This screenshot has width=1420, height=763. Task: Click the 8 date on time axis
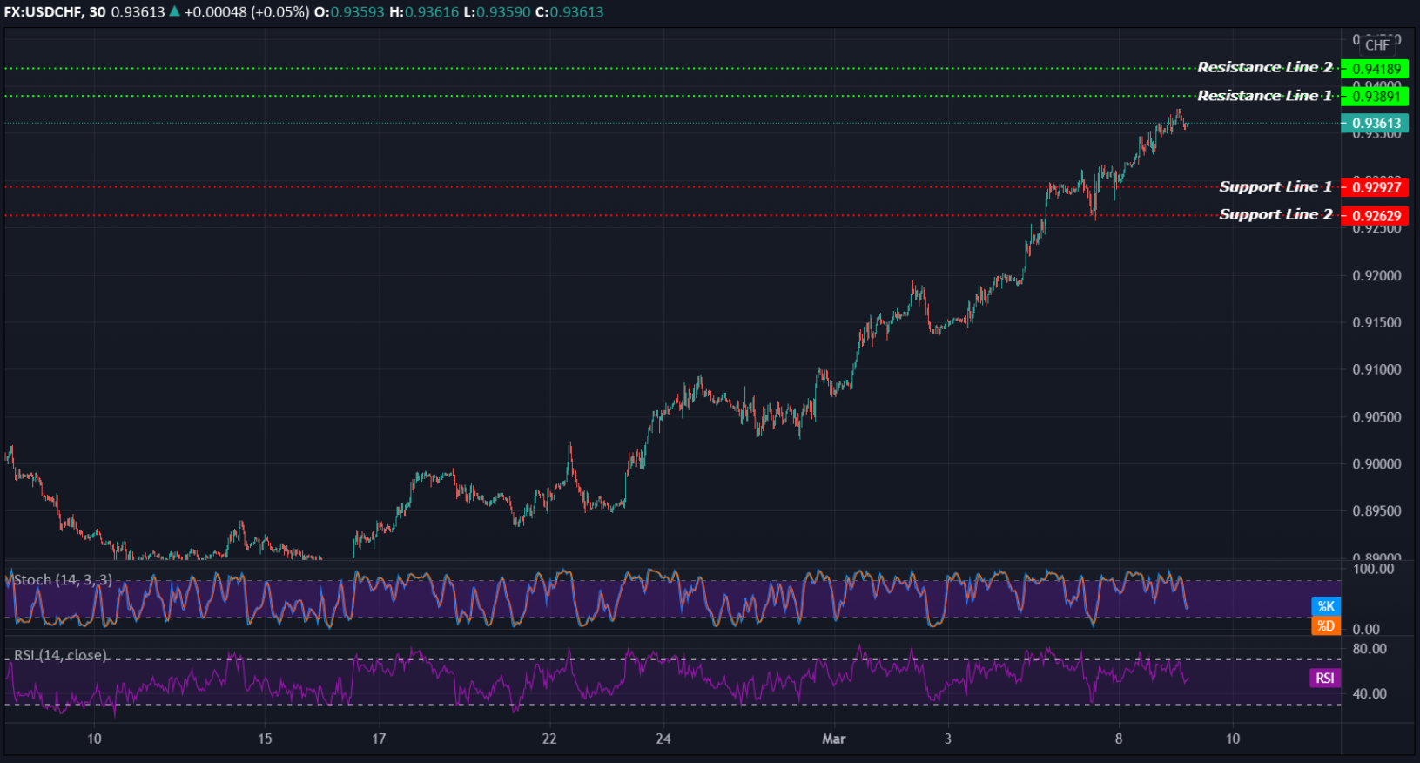[x=1119, y=739]
